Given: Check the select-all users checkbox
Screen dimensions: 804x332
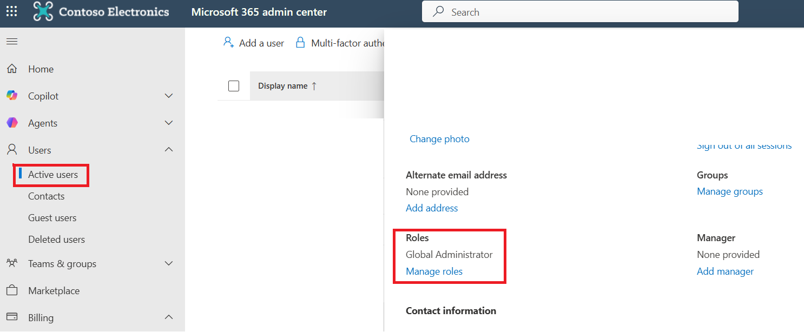Looking at the screenshot, I should click(234, 86).
